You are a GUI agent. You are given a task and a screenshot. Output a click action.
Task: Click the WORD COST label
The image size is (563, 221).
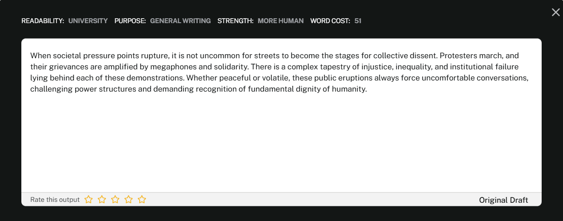330,21
